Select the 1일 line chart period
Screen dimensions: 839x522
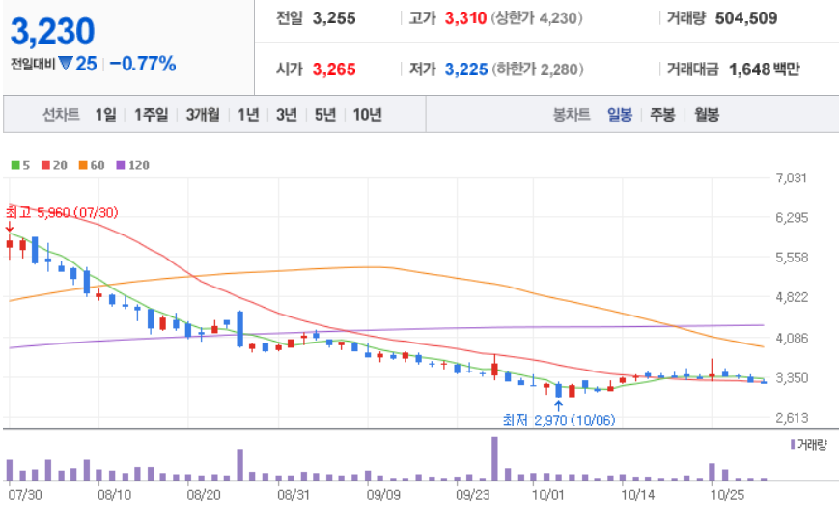(x=105, y=115)
